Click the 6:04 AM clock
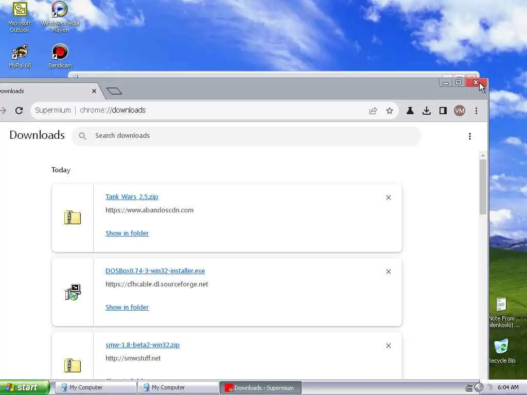This screenshot has height=395, width=527. pos(508,388)
